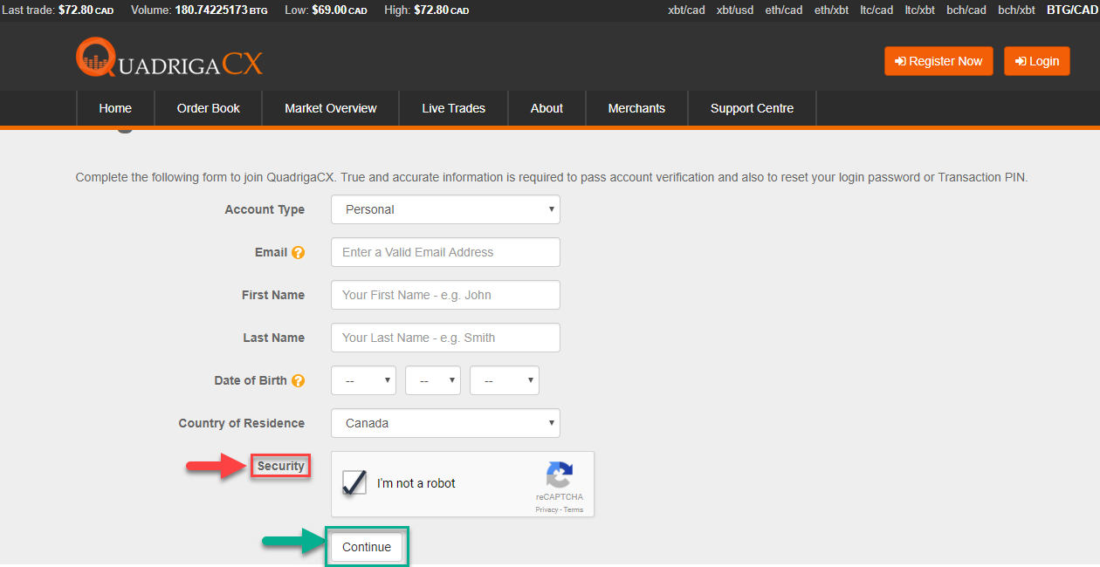This screenshot has width=1100, height=567.
Task: Click the Login button
Action: (x=1037, y=61)
